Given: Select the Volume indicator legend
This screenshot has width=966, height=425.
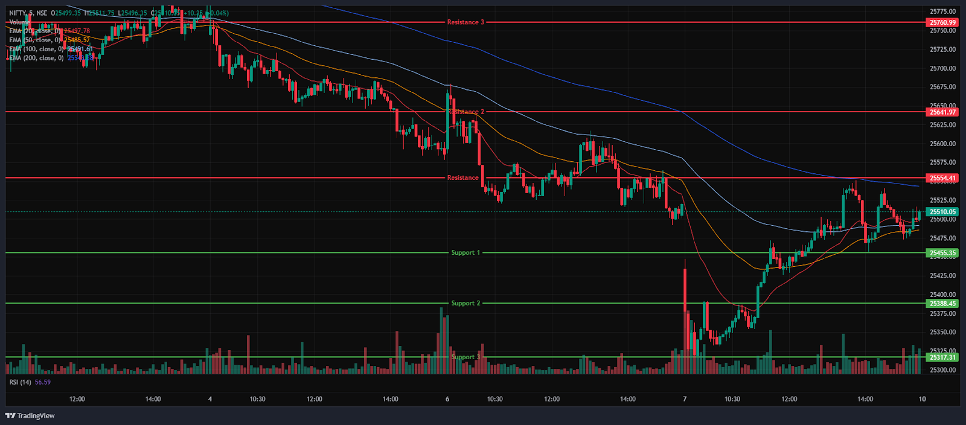Looking at the screenshot, I should point(19,22).
